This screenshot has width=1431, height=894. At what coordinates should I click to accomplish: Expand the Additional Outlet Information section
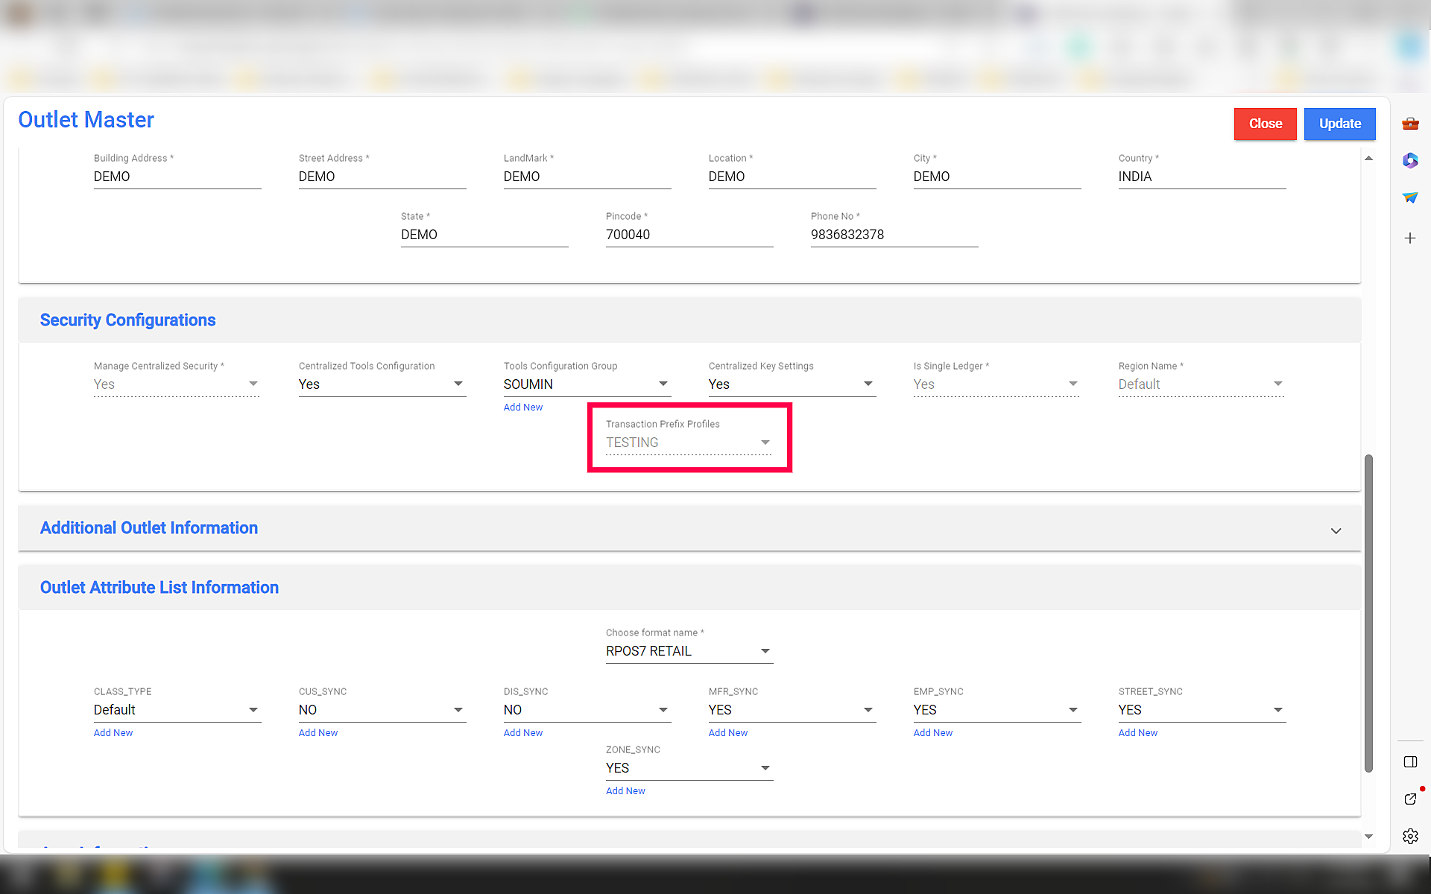pos(1336,531)
